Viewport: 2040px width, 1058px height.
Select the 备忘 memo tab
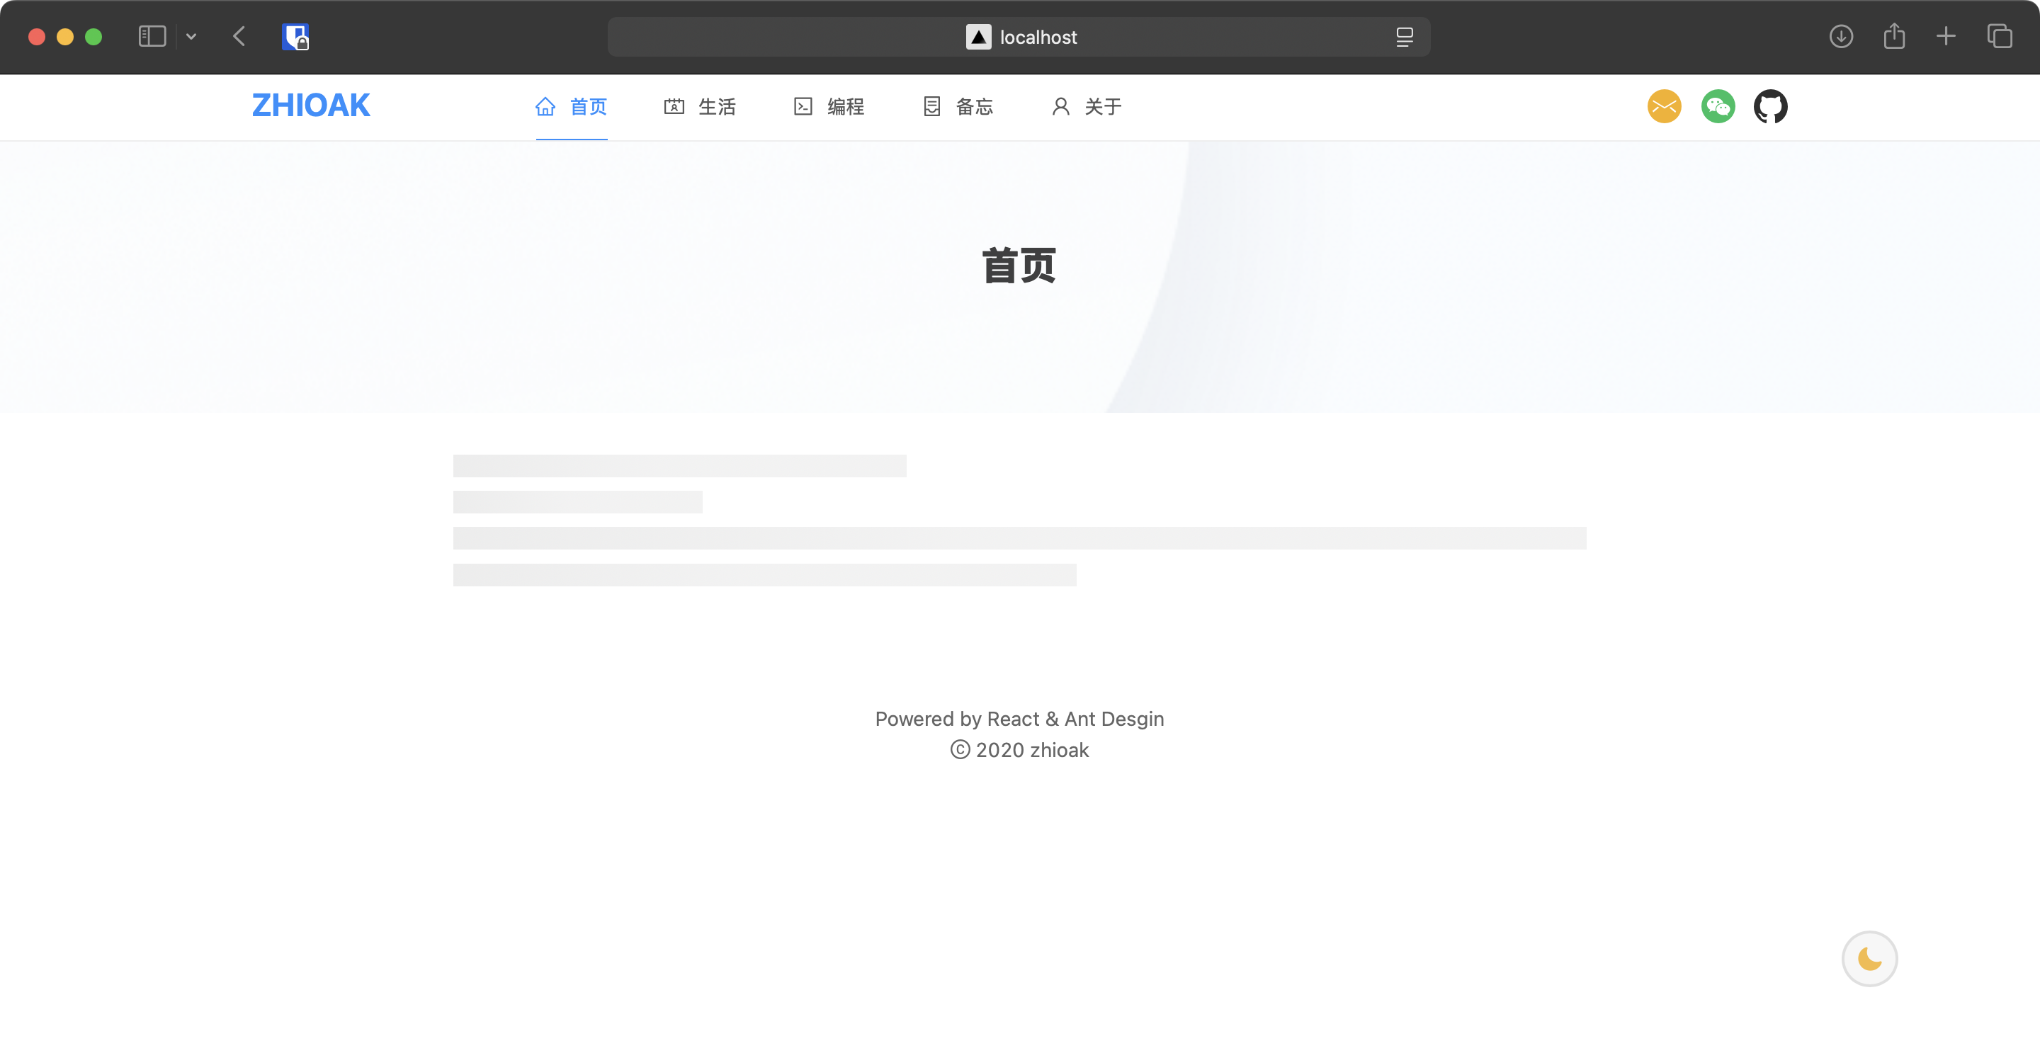tap(958, 106)
